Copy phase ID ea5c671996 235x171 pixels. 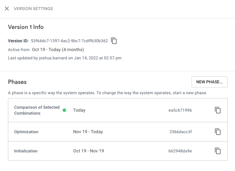(x=218, y=110)
